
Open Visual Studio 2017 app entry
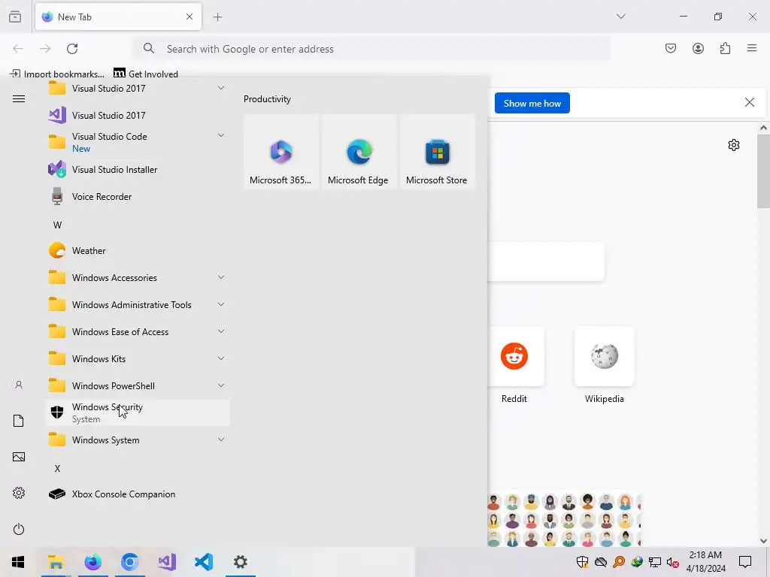coord(138,115)
